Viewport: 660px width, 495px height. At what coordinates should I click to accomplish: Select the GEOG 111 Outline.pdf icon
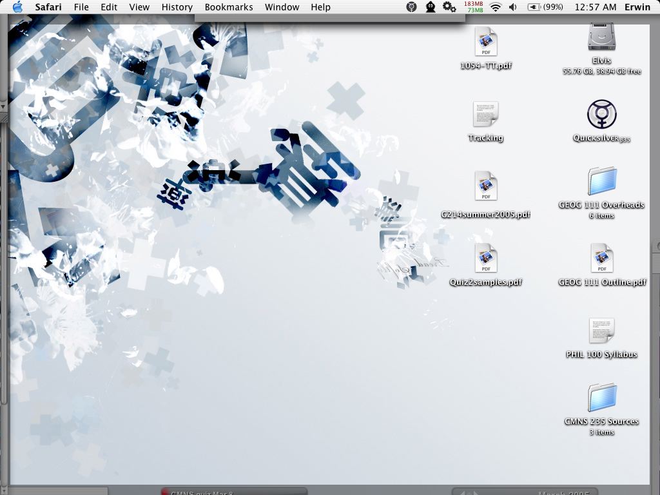pos(602,258)
